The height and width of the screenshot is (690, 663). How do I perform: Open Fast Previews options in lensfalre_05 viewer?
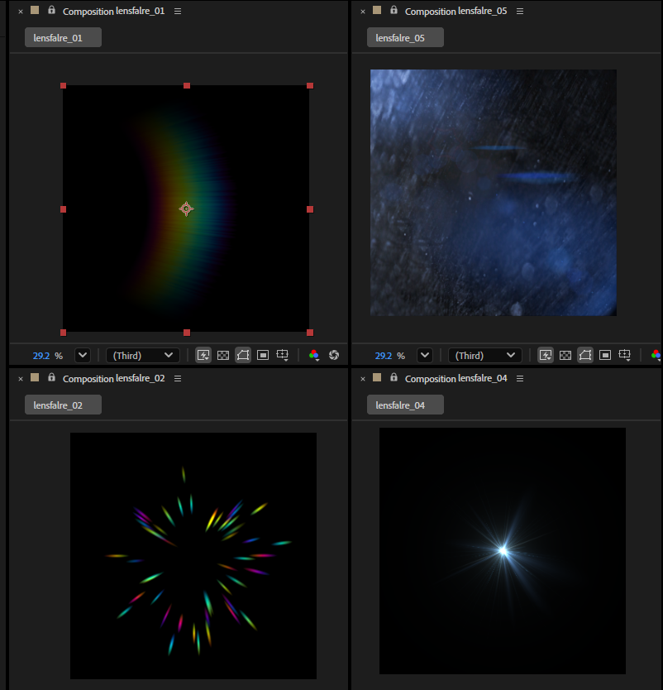pos(545,355)
